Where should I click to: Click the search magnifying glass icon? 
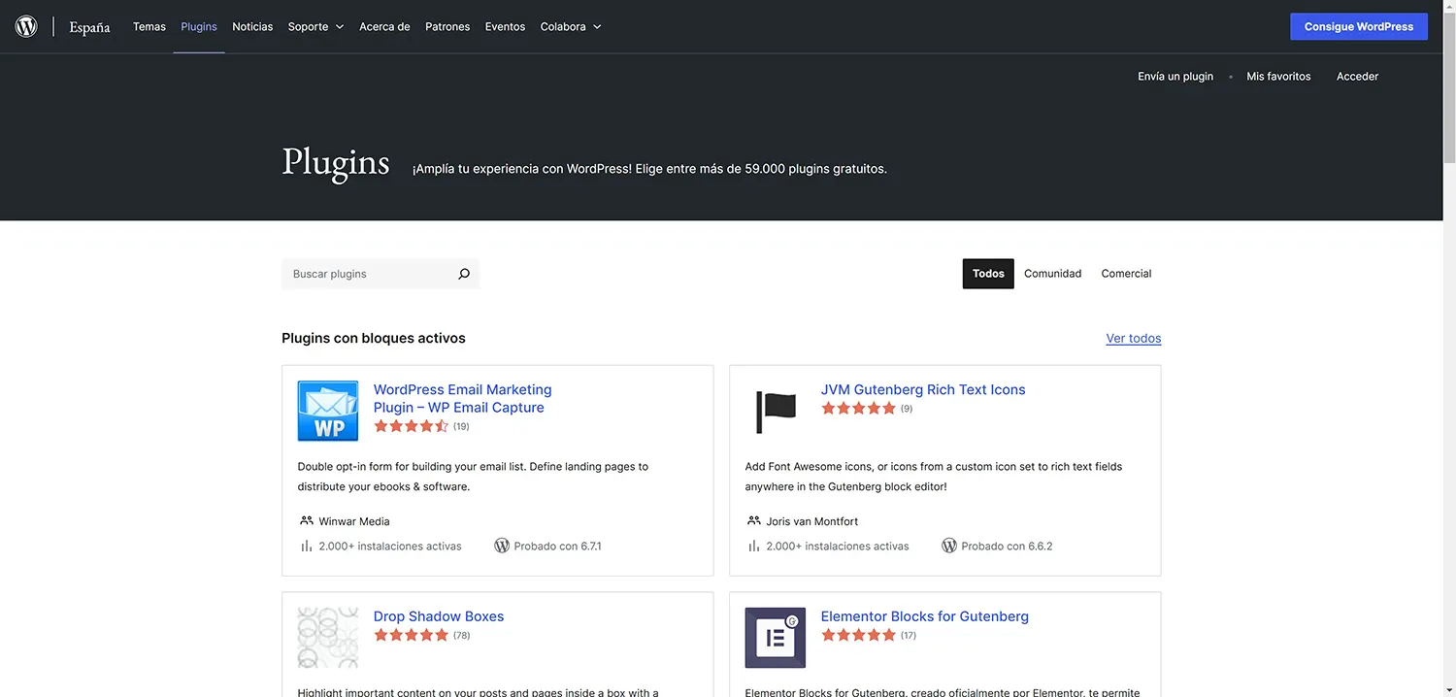(x=463, y=274)
